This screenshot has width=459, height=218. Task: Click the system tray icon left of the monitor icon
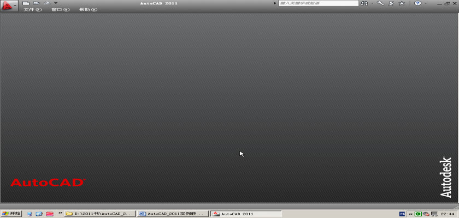(x=426, y=214)
